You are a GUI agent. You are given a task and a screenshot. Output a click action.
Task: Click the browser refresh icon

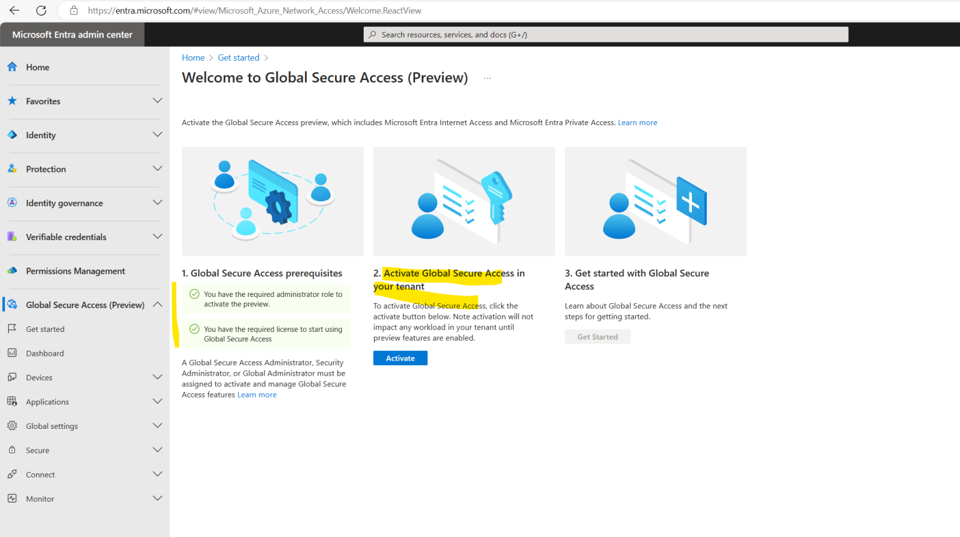pyautogui.click(x=41, y=10)
